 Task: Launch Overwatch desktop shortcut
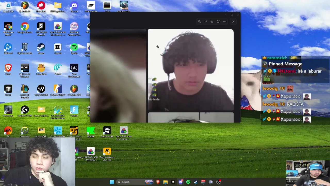point(25,132)
